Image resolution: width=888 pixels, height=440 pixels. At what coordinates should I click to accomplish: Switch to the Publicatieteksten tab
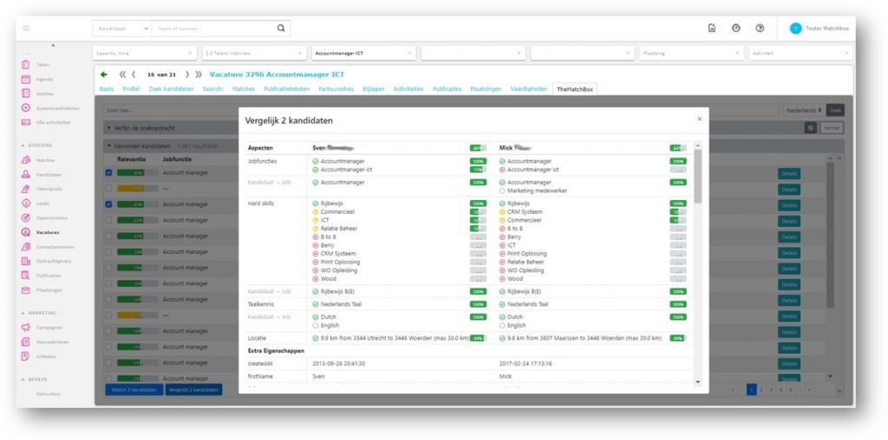286,89
